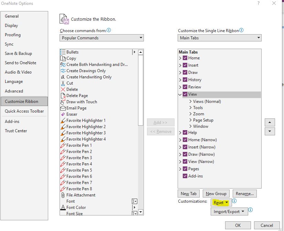The image size is (284, 231).
Task: Expand the Home tab tree node
Action: (180, 58)
